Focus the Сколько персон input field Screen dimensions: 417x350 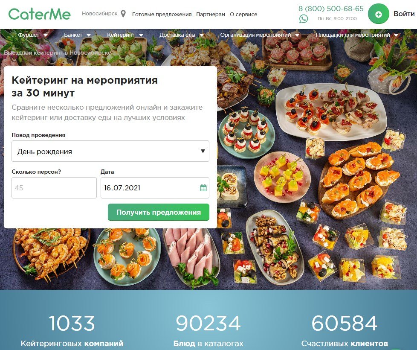tap(54, 188)
